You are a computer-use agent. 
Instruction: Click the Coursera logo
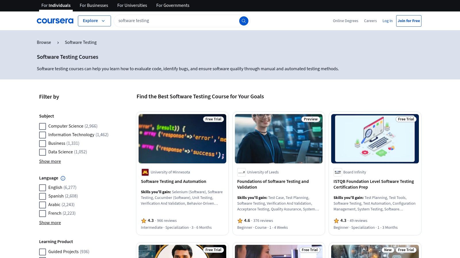coord(55,21)
